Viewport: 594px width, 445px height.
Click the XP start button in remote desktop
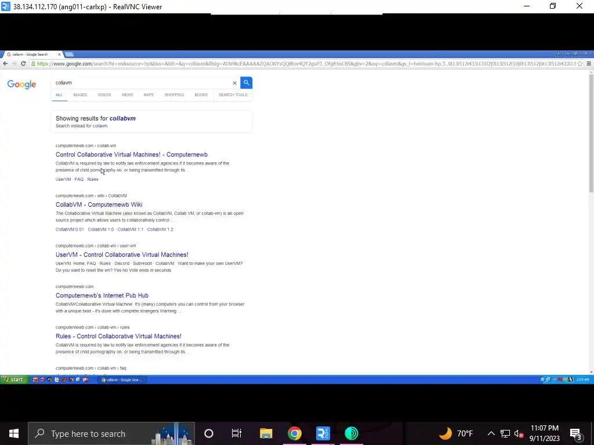tap(15, 380)
